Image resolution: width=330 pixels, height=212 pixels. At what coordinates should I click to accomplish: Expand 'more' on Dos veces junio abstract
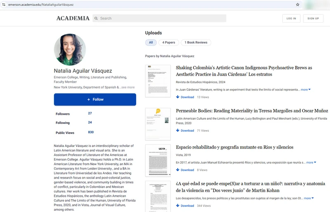pos(309,198)
